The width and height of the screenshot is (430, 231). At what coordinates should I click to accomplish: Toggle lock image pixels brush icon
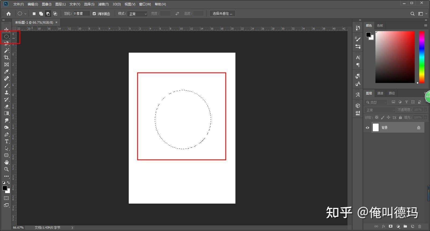point(382,117)
